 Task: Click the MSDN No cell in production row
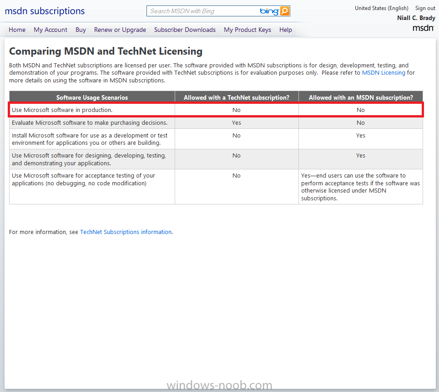point(361,110)
